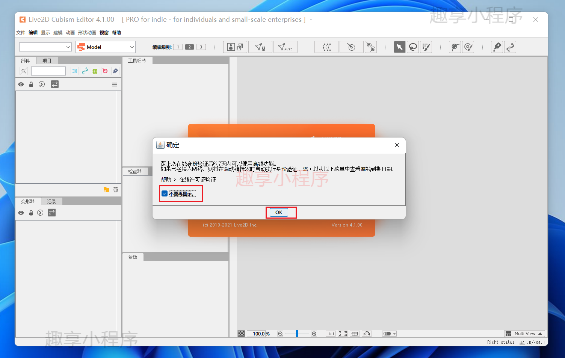Open the 形状动画 menu
This screenshot has height=358, width=565.
[87, 33]
